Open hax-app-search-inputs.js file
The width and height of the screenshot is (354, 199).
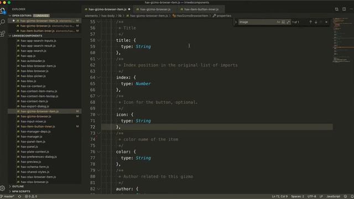point(38,41)
